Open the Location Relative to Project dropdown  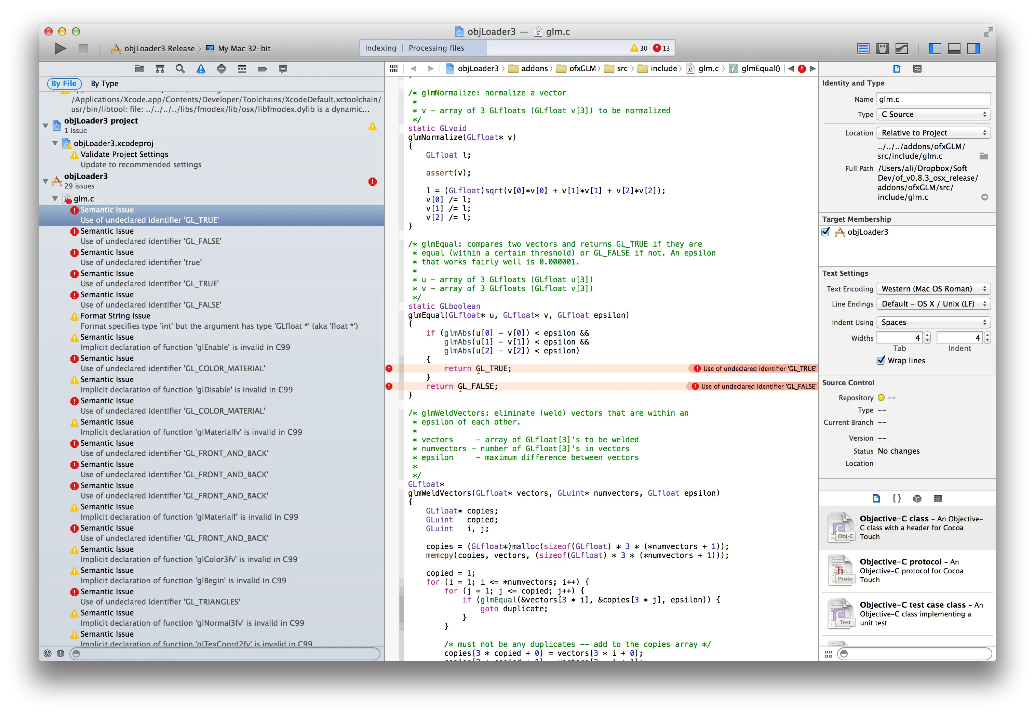pyautogui.click(x=933, y=133)
